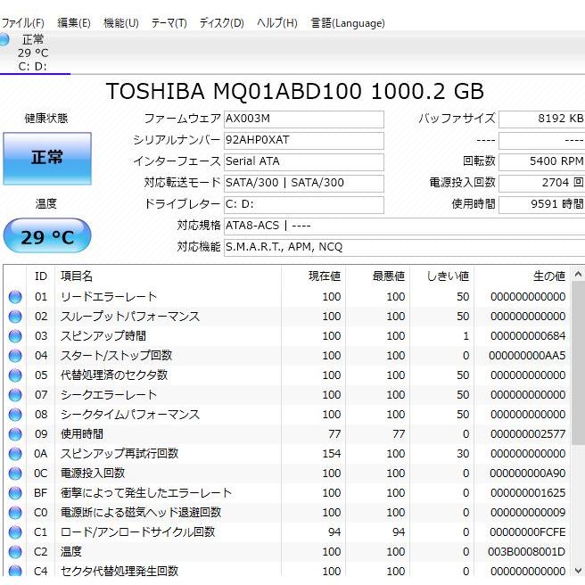
Task: Click status icon for row 03 スピンアップ時間
Action: (x=15, y=336)
